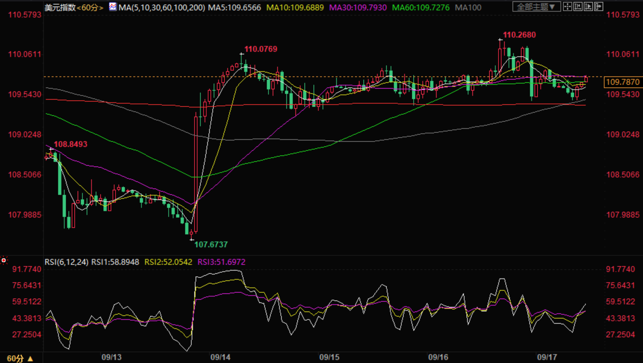Viewport: 643px width, 363px height.
Task: Click the MA indicator chart icon
Action: pyautogui.click(x=112, y=6)
